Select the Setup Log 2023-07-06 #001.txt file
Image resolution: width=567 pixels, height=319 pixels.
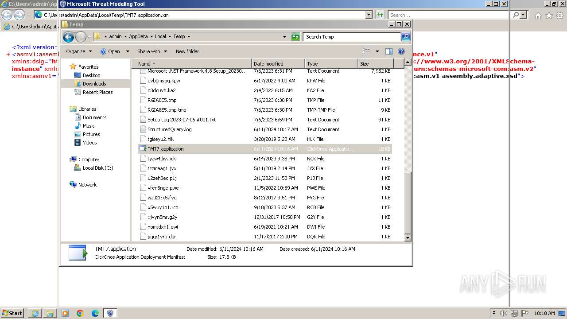click(265, 120)
